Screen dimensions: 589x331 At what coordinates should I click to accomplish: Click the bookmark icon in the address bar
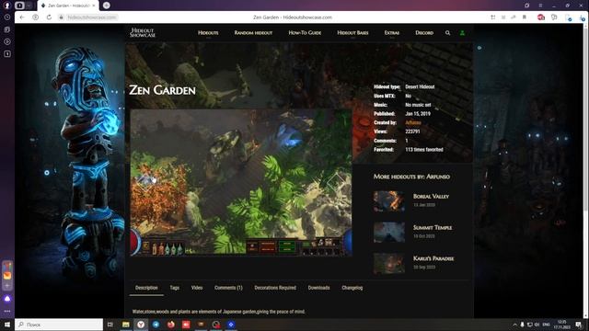[x=525, y=17]
